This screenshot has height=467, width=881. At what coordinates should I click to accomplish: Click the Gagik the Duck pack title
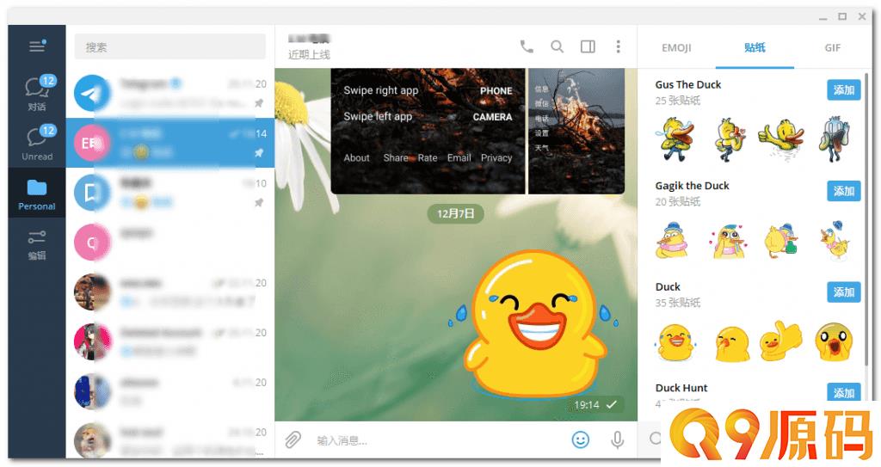[693, 186]
